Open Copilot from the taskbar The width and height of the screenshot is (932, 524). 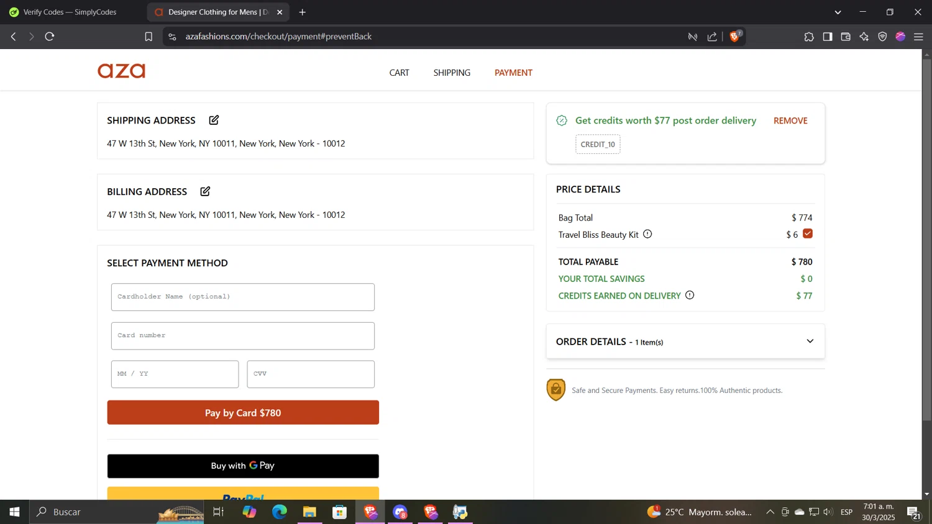pos(249,512)
